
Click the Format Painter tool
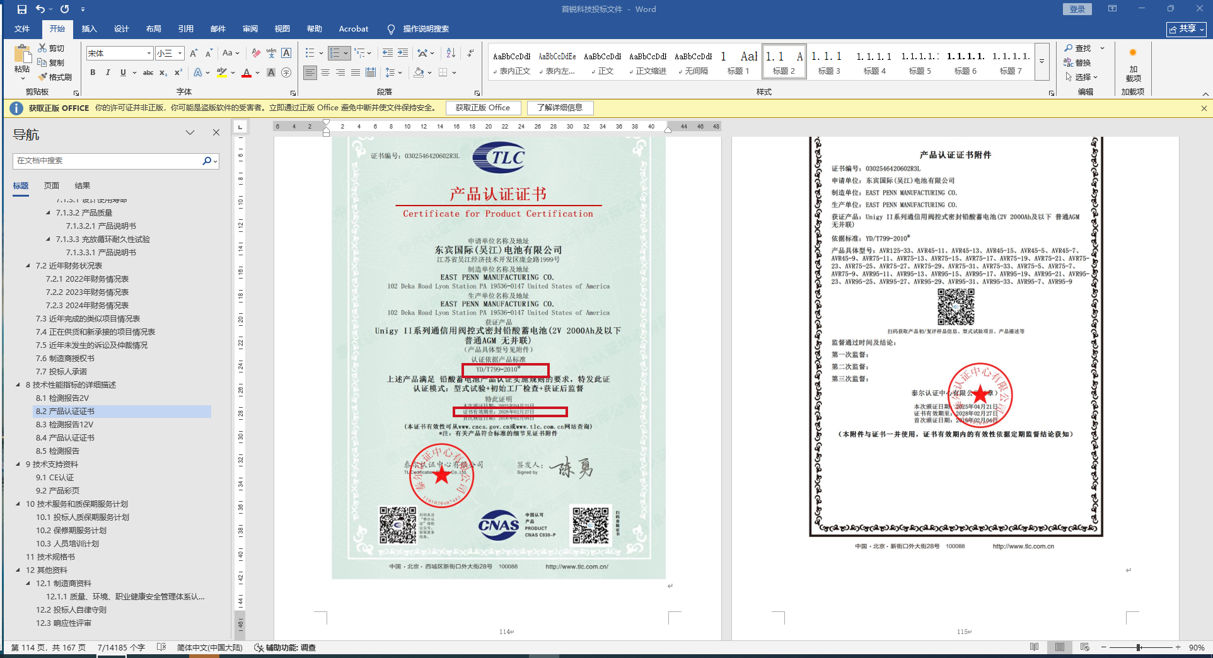pos(55,77)
